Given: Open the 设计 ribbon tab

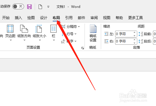Looking at the screenshot, I should 44,18.
